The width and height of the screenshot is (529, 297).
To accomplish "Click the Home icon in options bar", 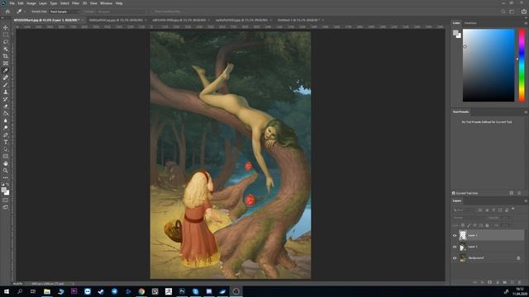I will [x=7, y=12].
